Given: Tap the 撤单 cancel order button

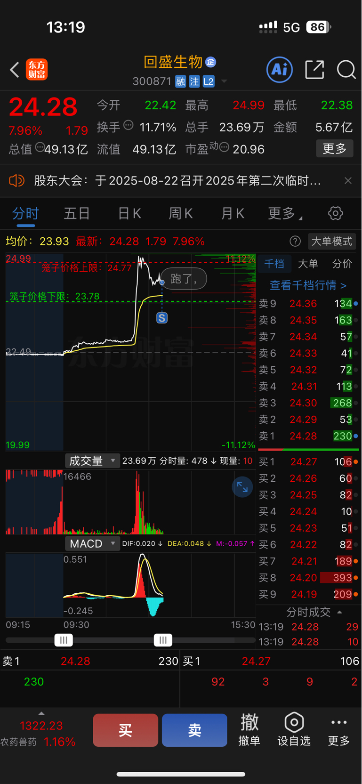Looking at the screenshot, I should click(249, 730).
